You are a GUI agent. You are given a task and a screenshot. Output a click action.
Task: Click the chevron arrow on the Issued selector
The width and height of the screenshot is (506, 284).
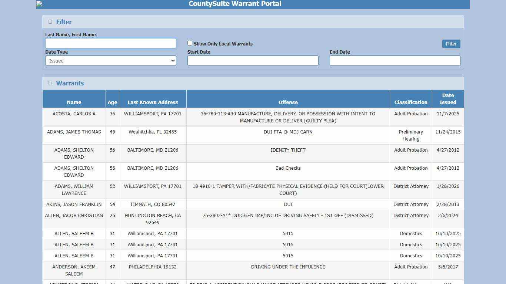(x=173, y=61)
